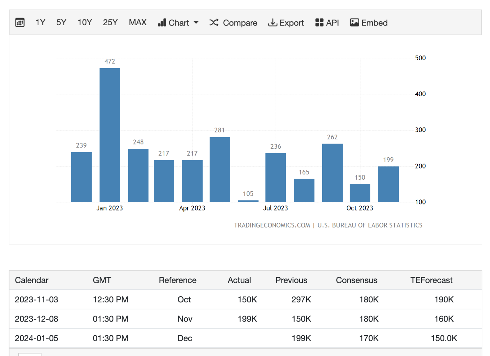Select the 1Y time range

(40, 23)
